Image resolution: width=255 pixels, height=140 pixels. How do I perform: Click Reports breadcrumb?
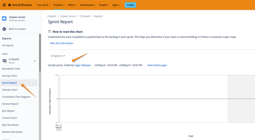point(98,16)
